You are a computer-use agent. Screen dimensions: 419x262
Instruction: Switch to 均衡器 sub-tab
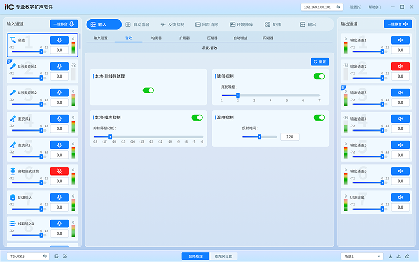pyautogui.click(x=156, y=38)
